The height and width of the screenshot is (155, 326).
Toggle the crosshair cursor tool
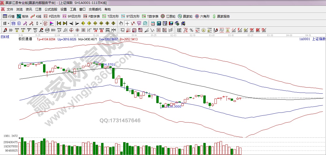127,23
